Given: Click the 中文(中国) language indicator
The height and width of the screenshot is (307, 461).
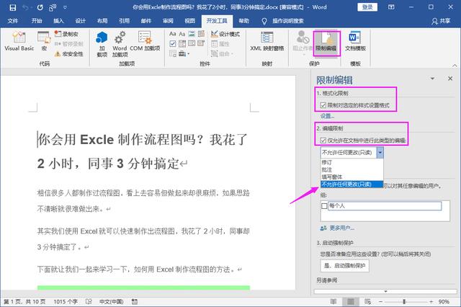Looking at the screenshot, I should [x=111, y=301].
